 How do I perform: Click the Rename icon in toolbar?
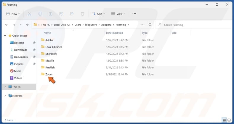tap(61, 14)
